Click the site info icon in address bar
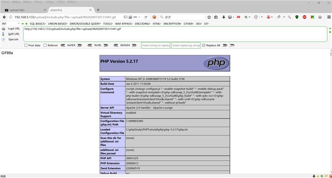The width and height of the screenshot is (332, 178). (11, 17)
